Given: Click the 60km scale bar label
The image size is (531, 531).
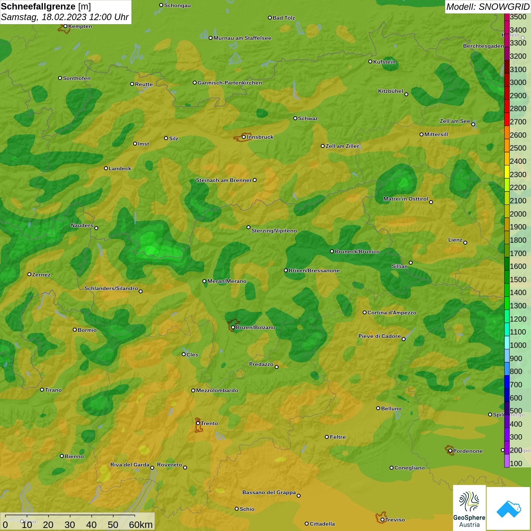Looking at the screenshot, I should click(x=141, y=525).
